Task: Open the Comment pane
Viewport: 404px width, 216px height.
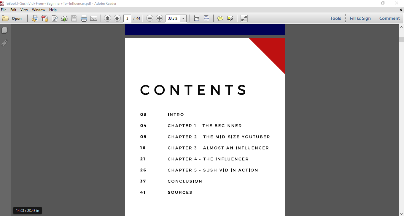Action: tap(389, 18)
